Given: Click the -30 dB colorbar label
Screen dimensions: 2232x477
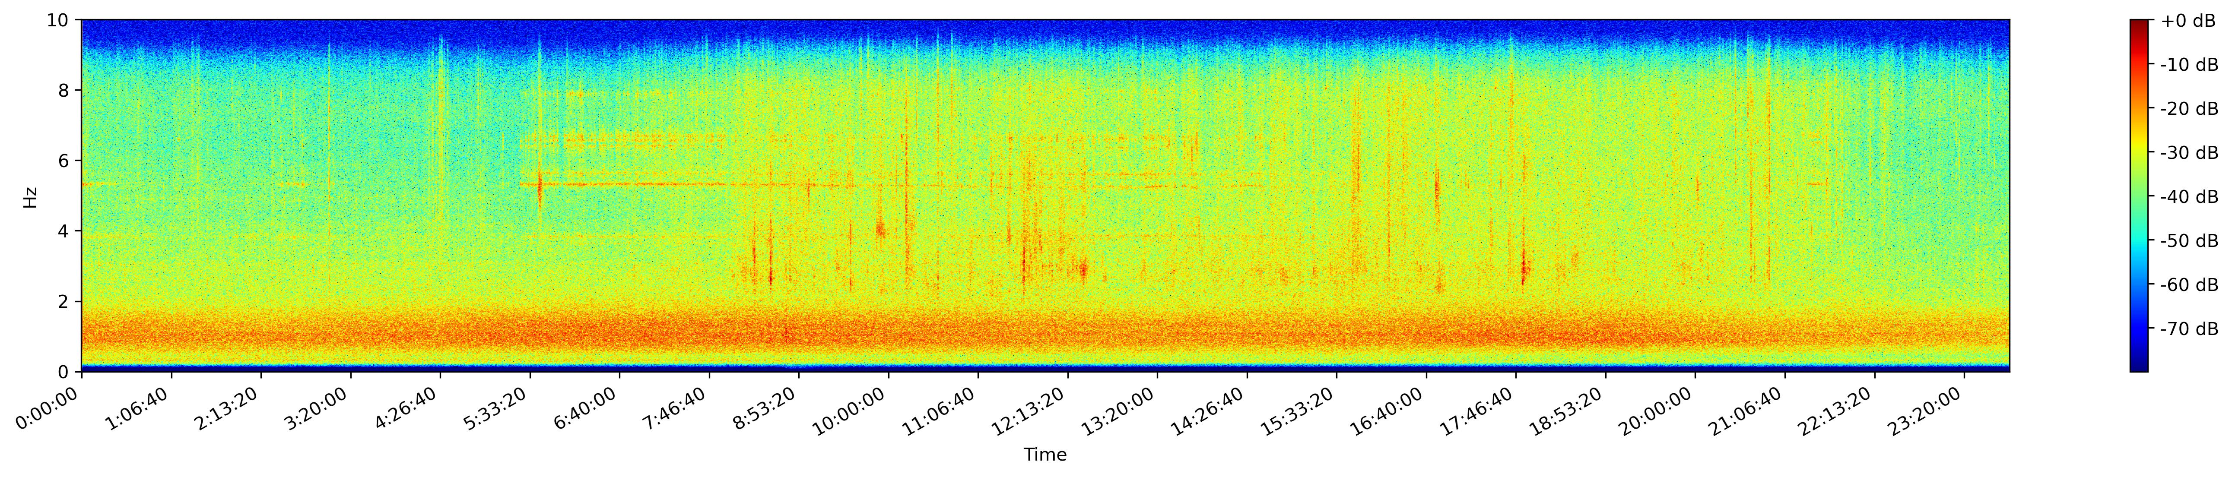Looking at the screenshot, I should (x=2190, y=152).
